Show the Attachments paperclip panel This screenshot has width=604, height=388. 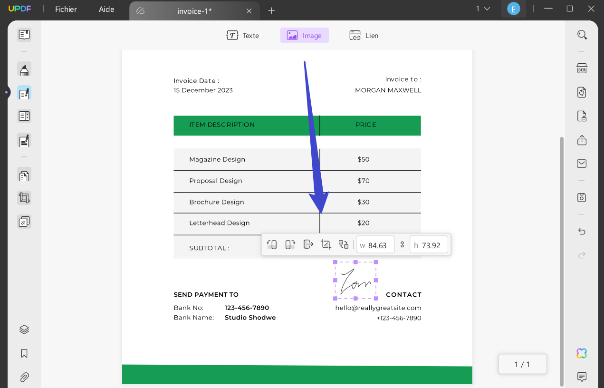pyautogui.click(x=24, y=378)
